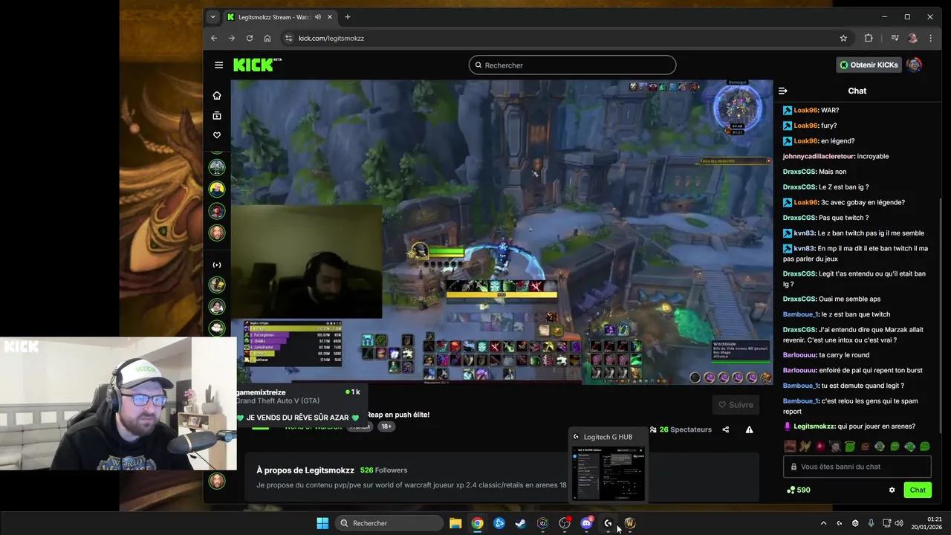Go to Kick home in the sidebar
The height and width of the screenshot is (535, 951).
point(217,95)
